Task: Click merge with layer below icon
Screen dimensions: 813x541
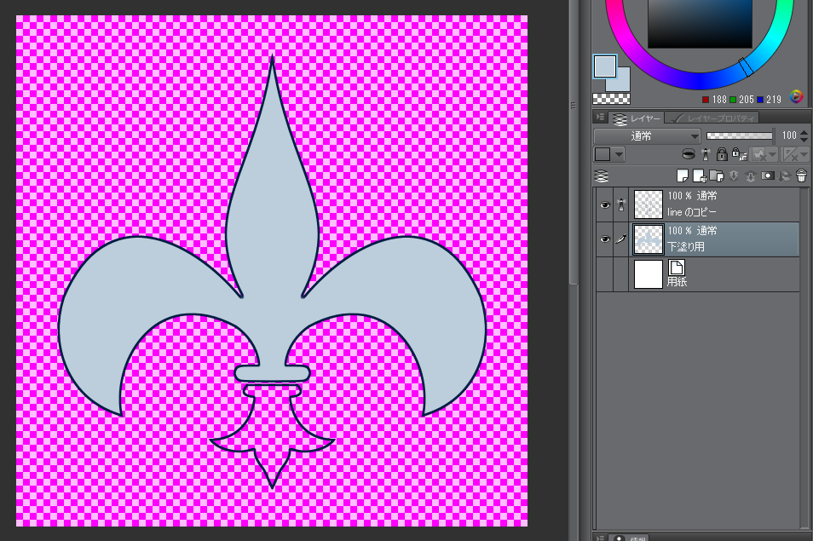Action: click(x=750, y=176)
